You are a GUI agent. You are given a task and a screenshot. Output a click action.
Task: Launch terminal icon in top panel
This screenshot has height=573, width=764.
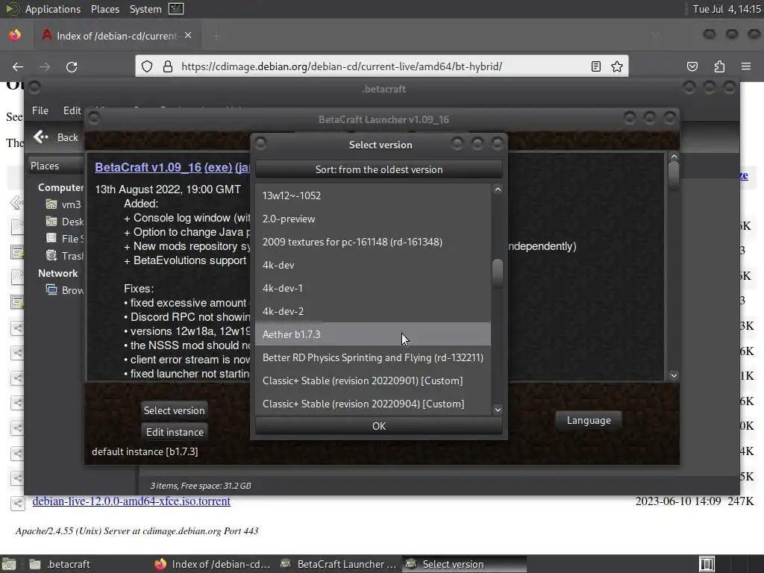click(176, 9)
